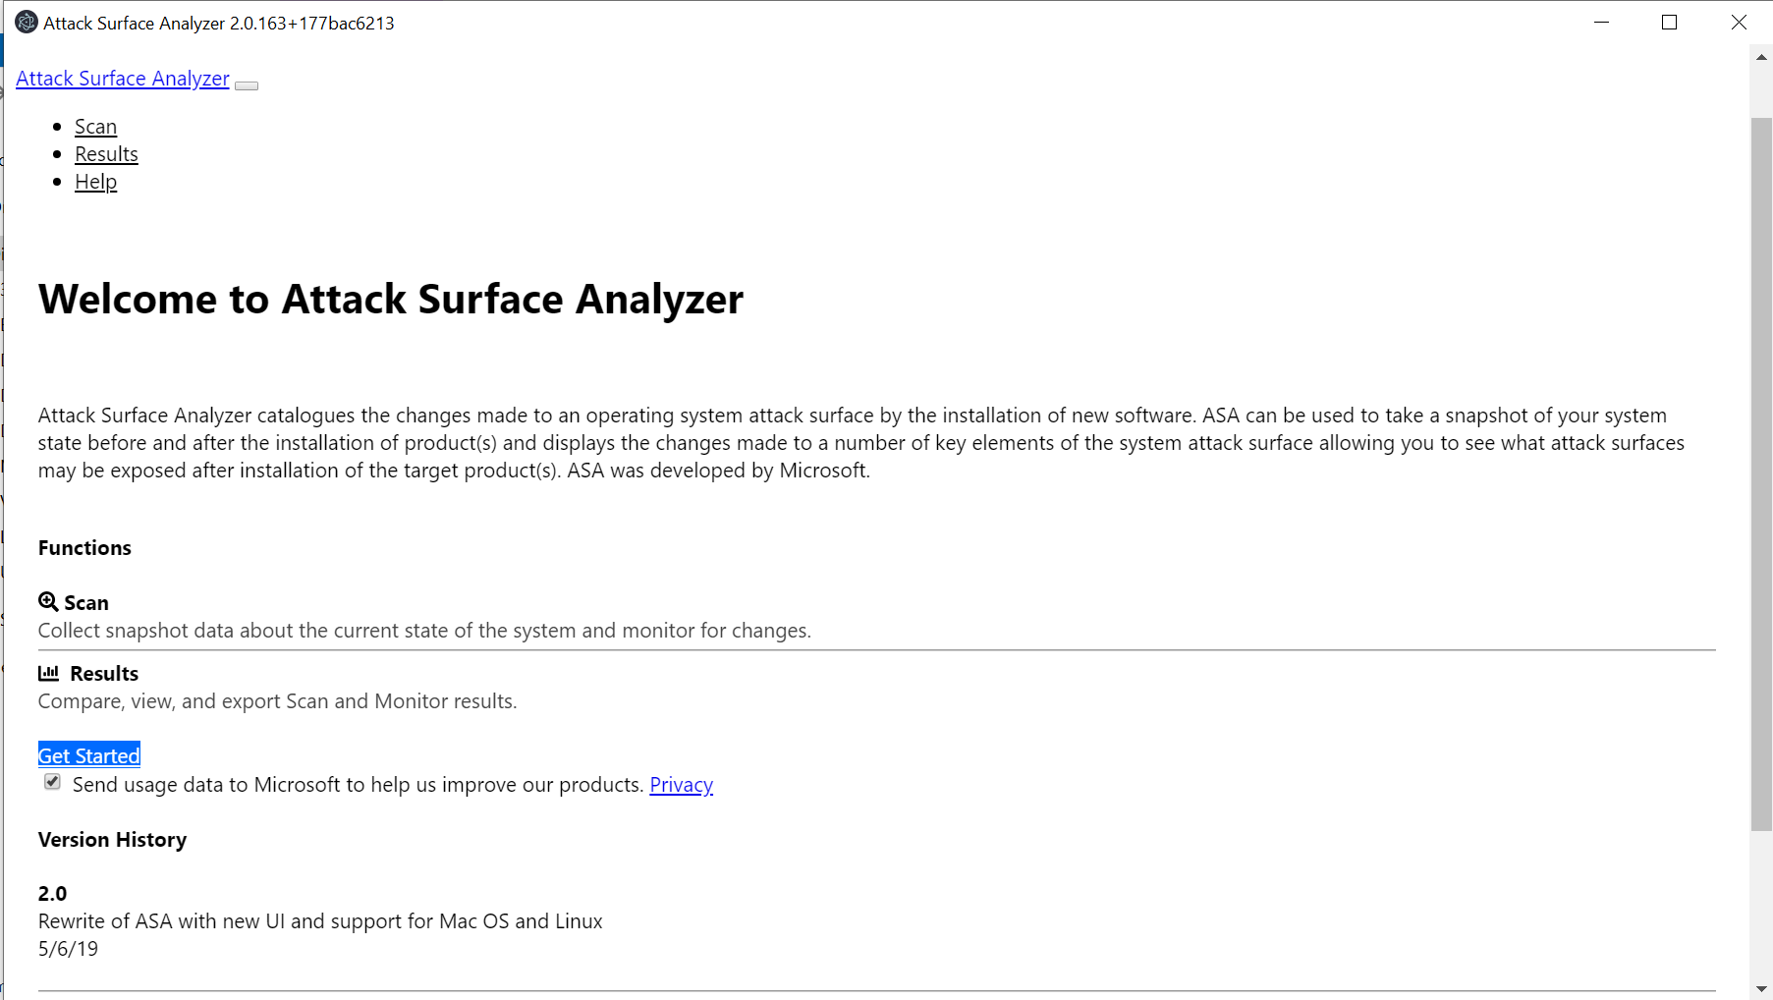This screenshot has height=1000, width=1773.
Task: Select the Scan function heading with magnifier
Action: 85,602
